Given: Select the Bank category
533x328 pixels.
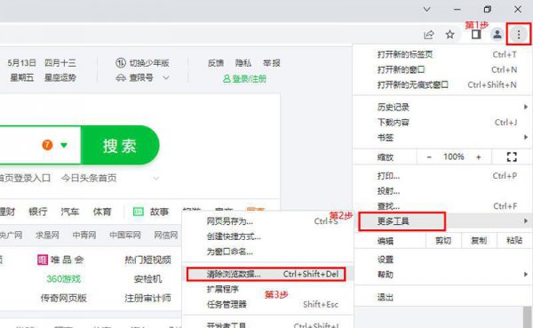Looking at the screenshot, I should tap(38, 212).
